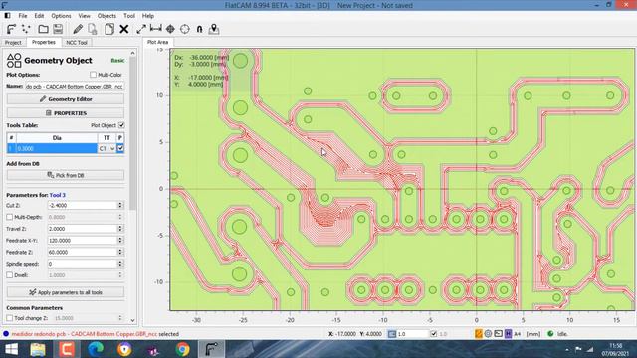
Task: Open File Explorer from taskbar
Action: pyautogui.click(x=38, y=349)
